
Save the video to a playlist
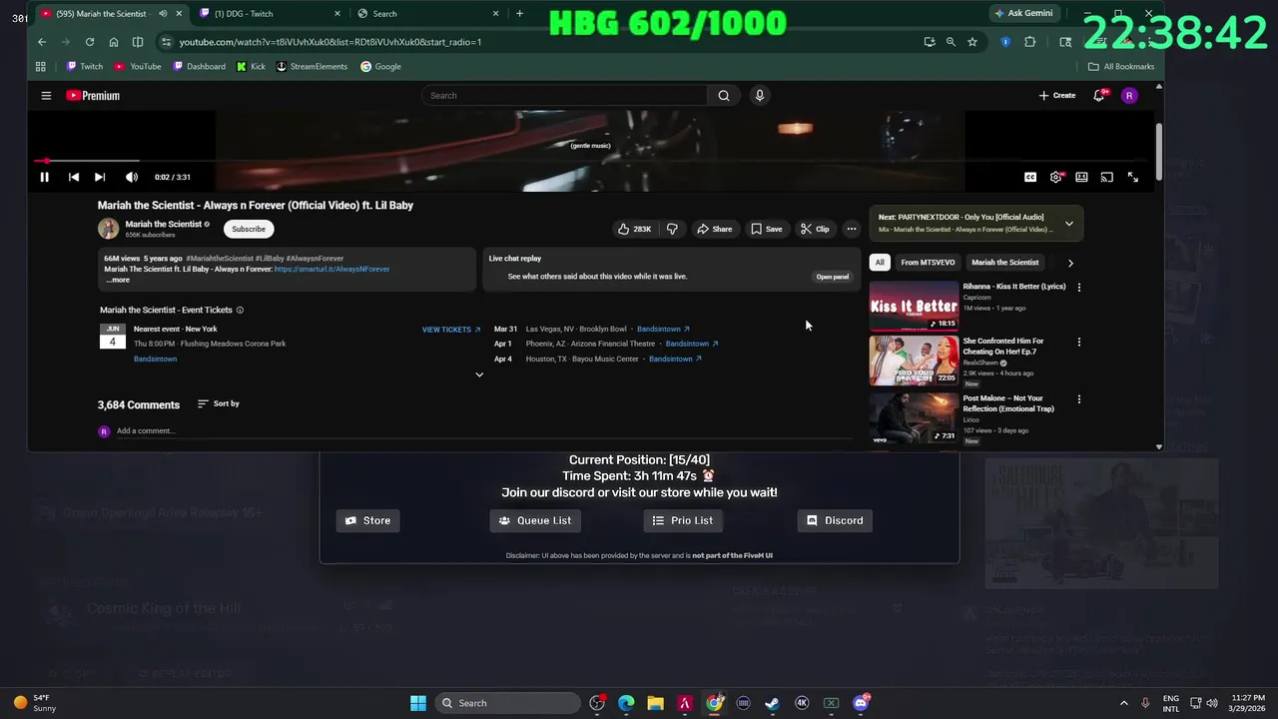(x=767, y=229)
